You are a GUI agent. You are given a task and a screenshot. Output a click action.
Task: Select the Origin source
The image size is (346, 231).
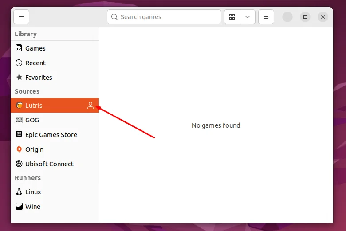pos(55,149)
